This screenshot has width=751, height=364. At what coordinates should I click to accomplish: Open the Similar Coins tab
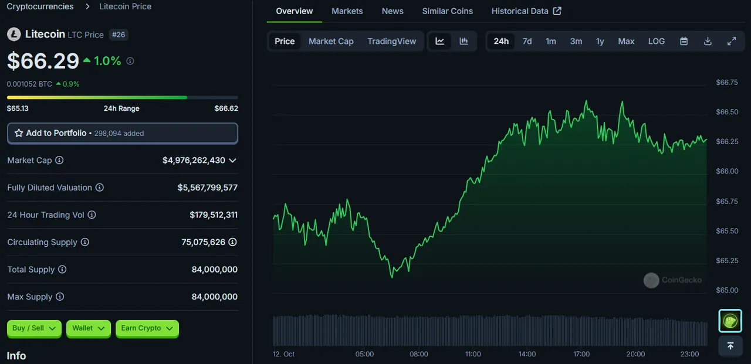(x=448, y=11)
